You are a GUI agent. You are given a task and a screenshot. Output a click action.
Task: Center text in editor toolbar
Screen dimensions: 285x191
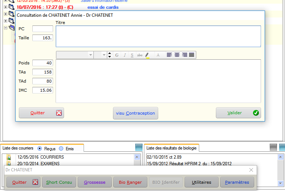point(177,55)
